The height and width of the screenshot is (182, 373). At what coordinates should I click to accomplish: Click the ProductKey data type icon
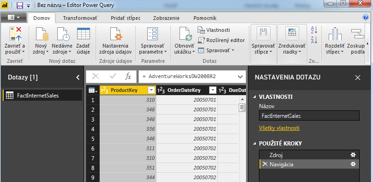tap(104, 91)
